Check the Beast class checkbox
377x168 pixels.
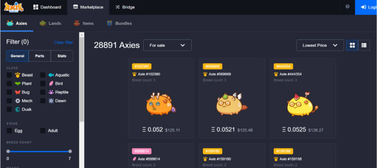coord(9,75)
